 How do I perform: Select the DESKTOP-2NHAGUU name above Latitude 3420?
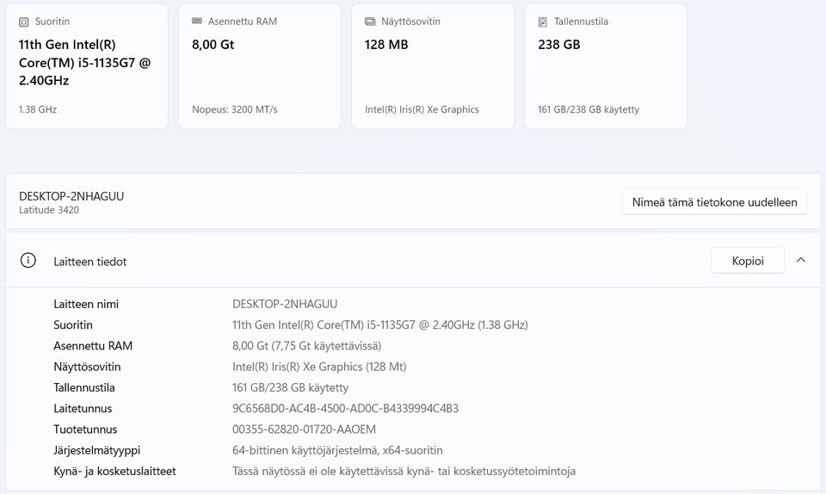tap(71, 196)
